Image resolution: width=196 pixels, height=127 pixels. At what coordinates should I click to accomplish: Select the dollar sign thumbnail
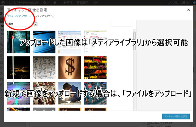70,68
